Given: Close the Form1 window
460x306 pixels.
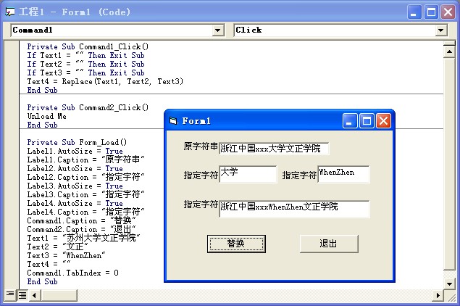Looking at the screenshot, I should (383, 120).
